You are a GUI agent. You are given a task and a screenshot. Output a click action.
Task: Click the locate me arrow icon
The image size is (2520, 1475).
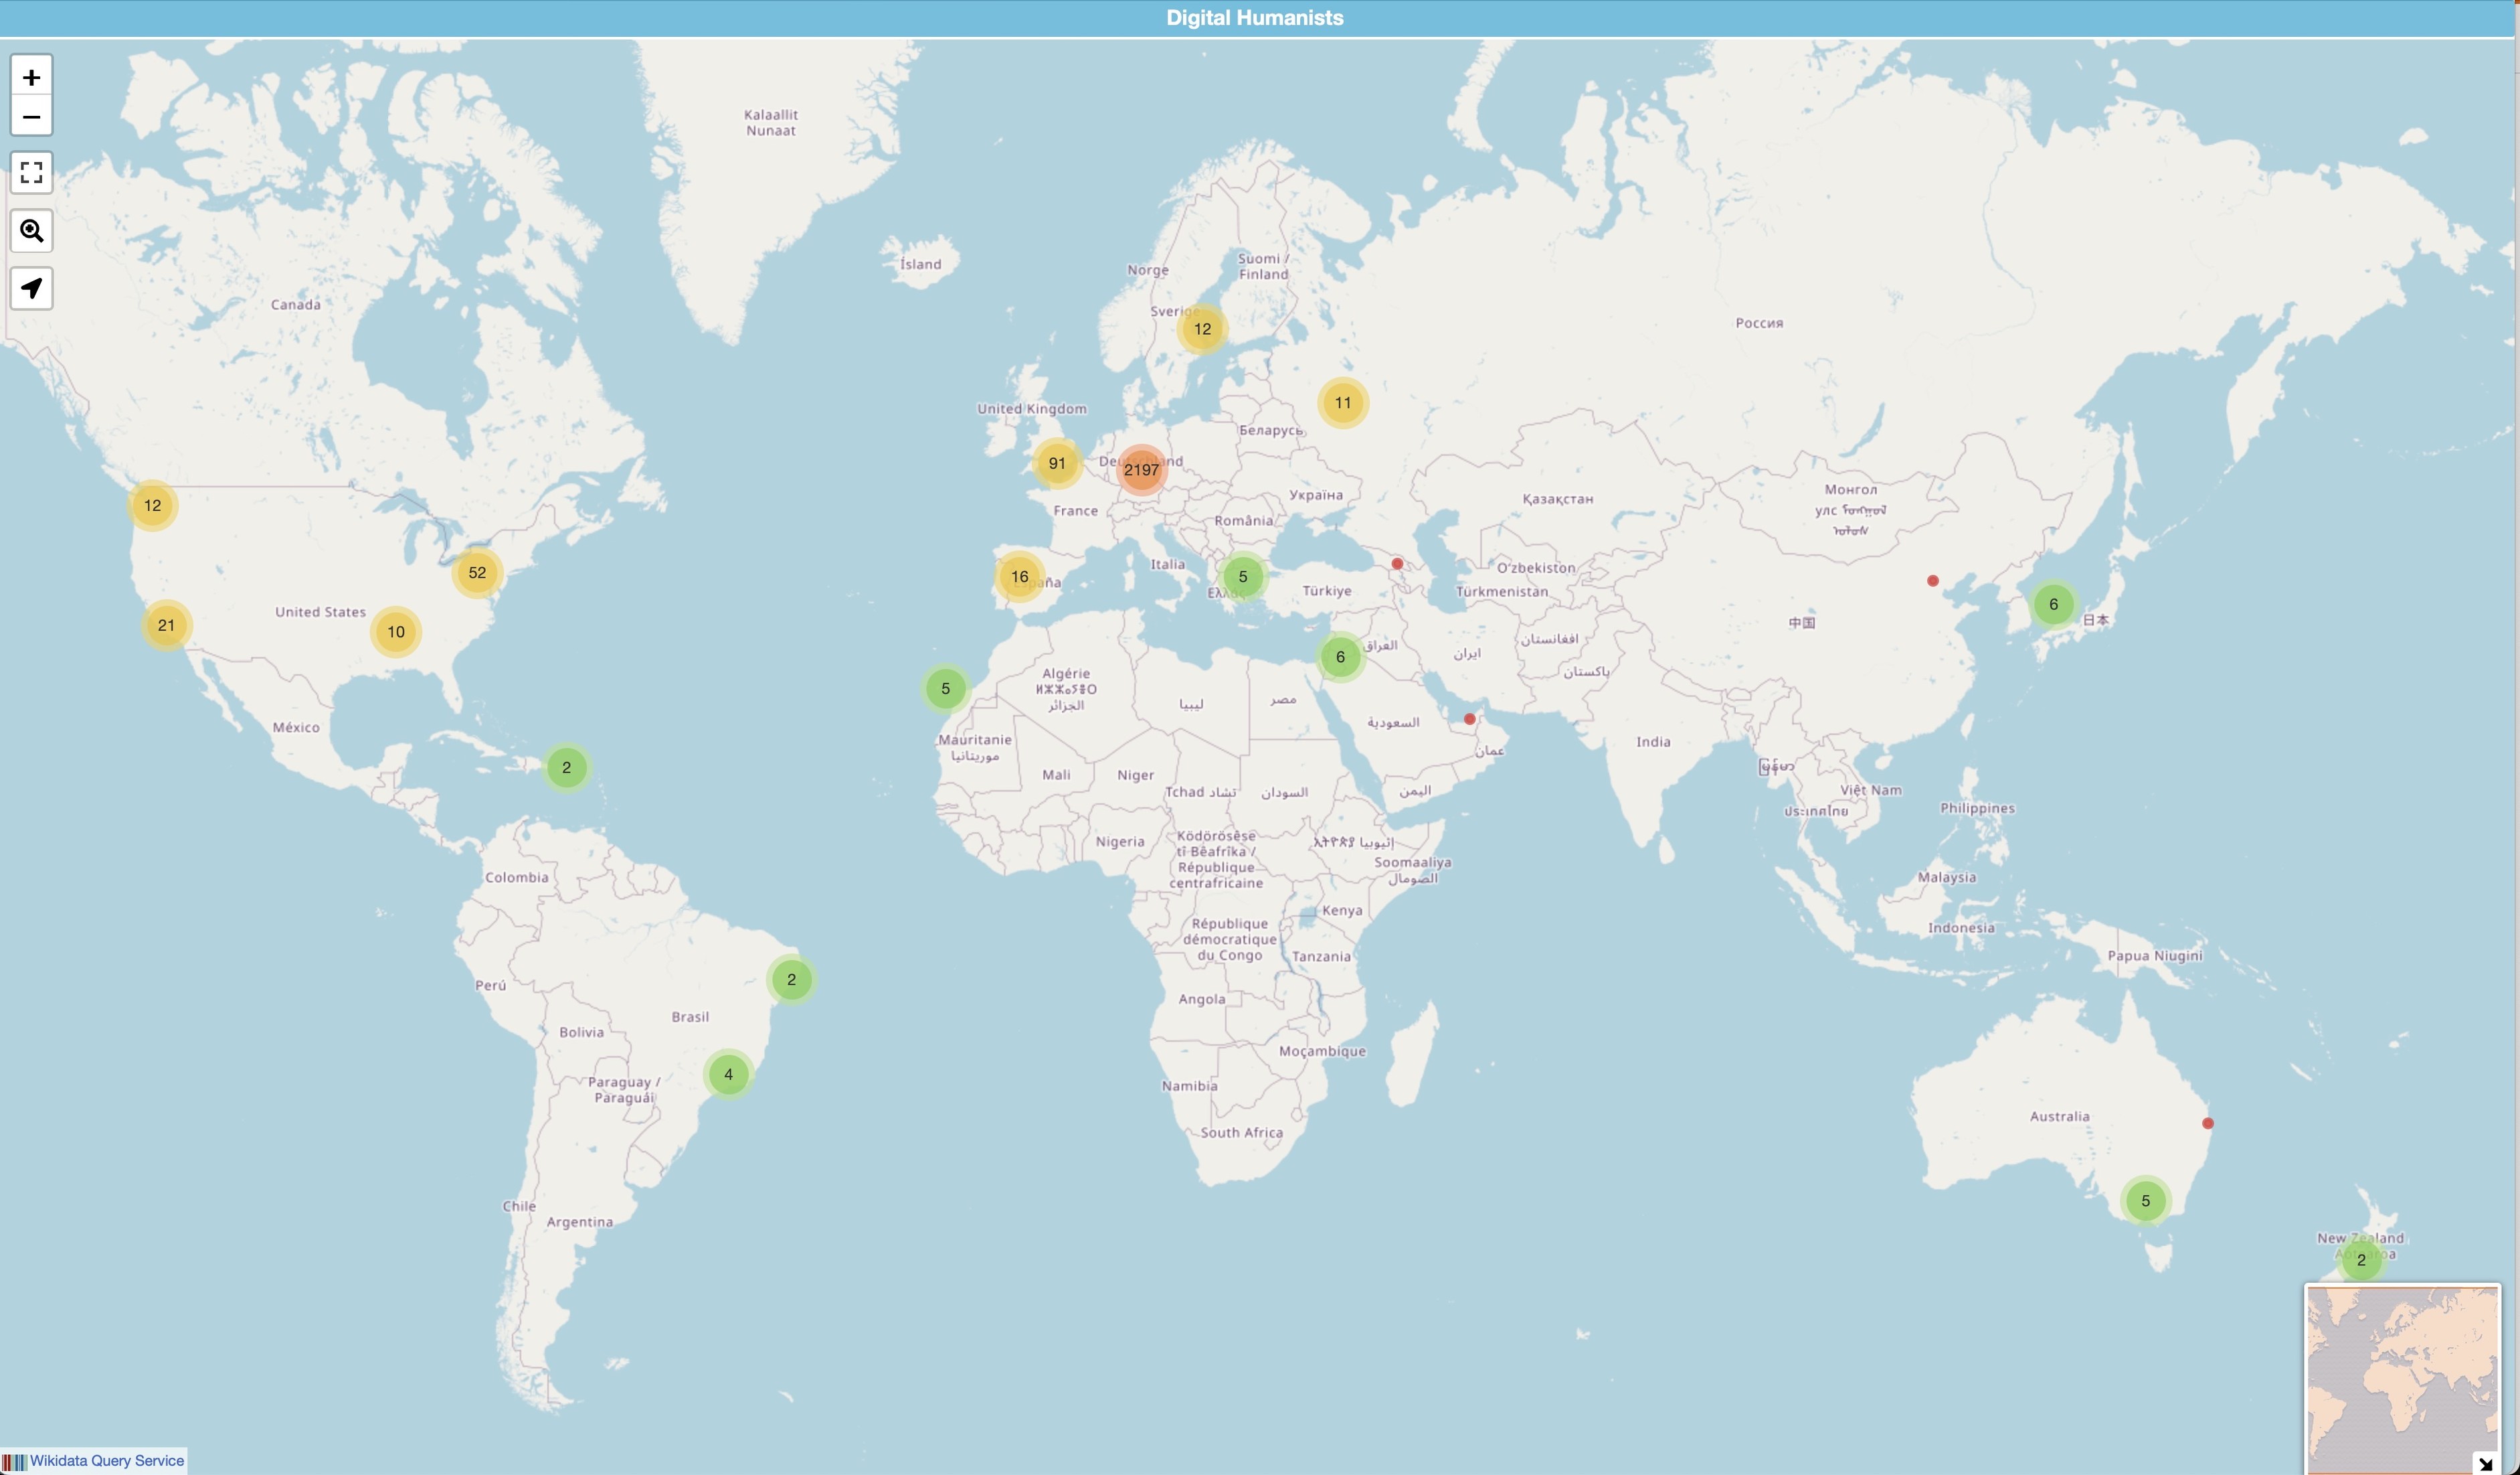pos(31,288)
